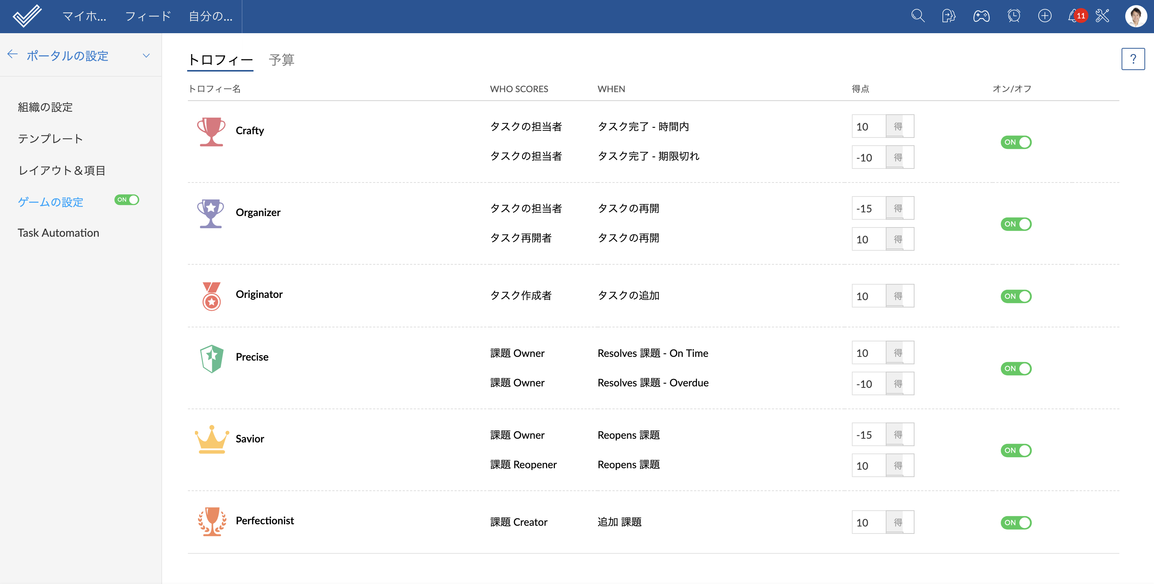Click the question mark help button

click(x=1133, y=59)
